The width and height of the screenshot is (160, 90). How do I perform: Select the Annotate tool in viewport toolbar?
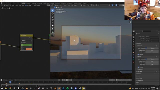tap(52, 29)
